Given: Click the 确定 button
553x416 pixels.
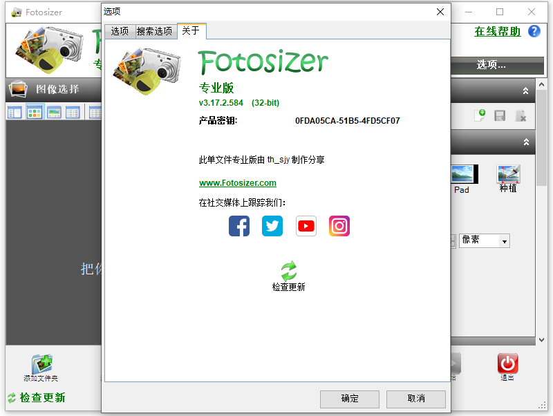Looking at the screenshot, I should [350, 399].
